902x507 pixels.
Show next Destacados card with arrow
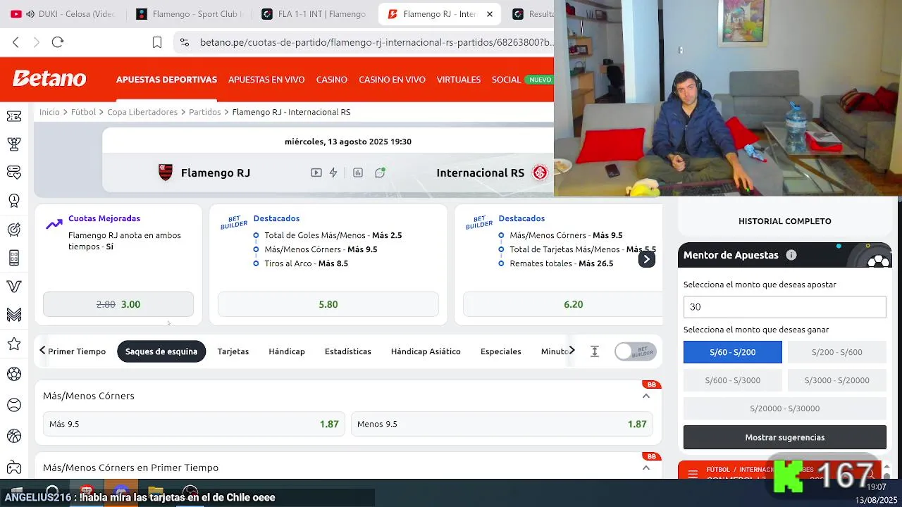tap(646, 259)
